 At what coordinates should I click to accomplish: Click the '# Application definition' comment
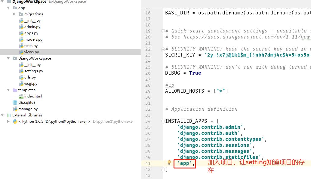pyautogui.click(x=201, y=109)
